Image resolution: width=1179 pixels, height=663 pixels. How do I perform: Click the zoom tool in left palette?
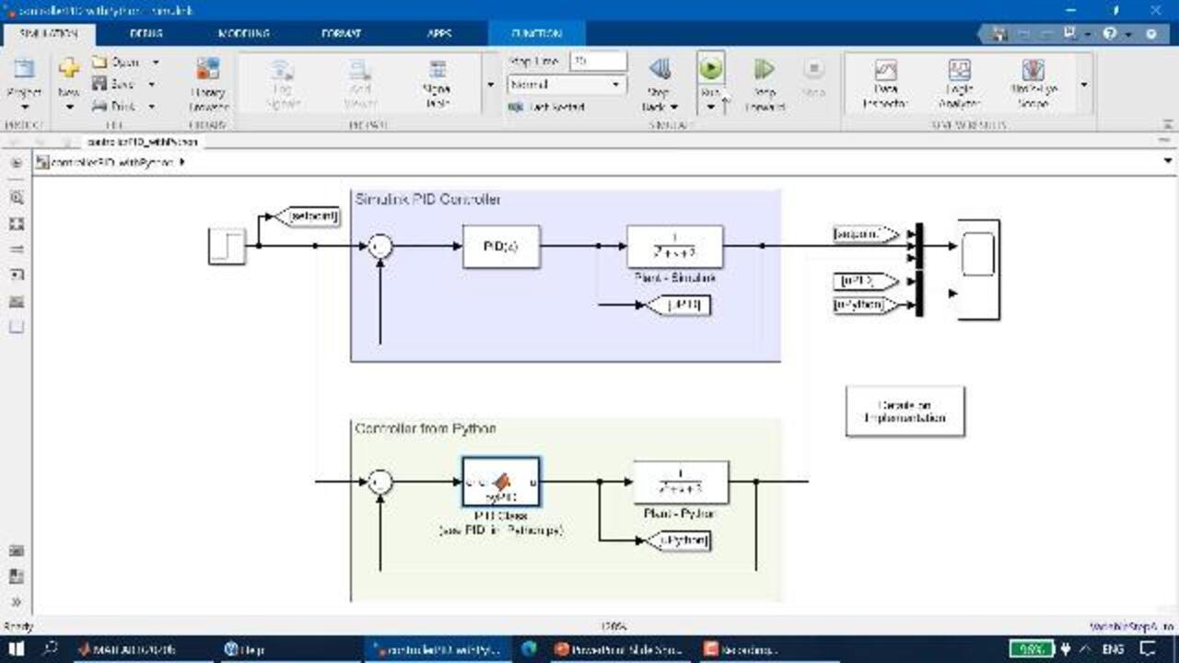(16, 197)
